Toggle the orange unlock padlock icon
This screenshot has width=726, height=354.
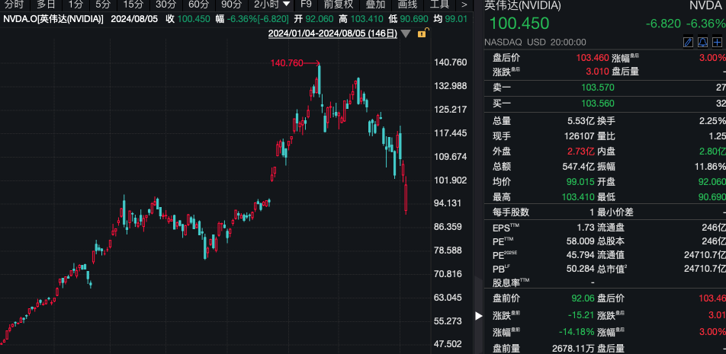coord(422,33)
